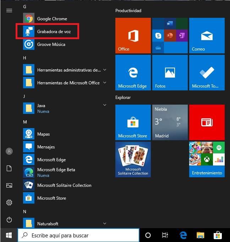230x242 pixels.
Task: Open the user account icon
Action: pyautogui.click(x=9, y=151)
